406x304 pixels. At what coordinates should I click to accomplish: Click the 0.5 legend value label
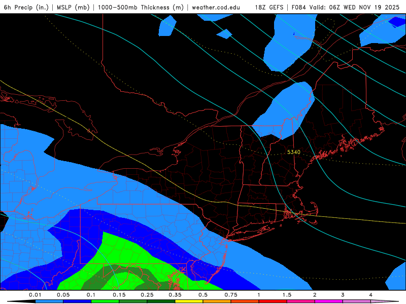click(203, 295)
